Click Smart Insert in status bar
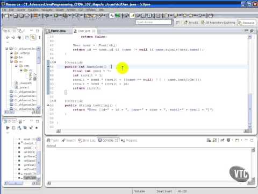Screen dimensions: 258x194 coord(164,191)
